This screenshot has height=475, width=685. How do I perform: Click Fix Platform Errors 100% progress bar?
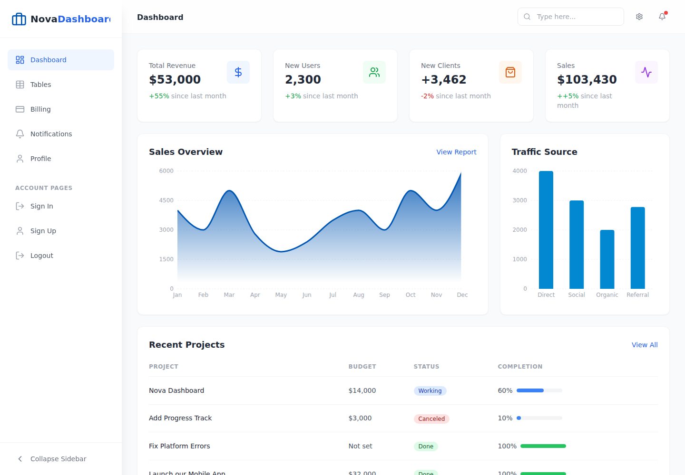coord(543,446)
